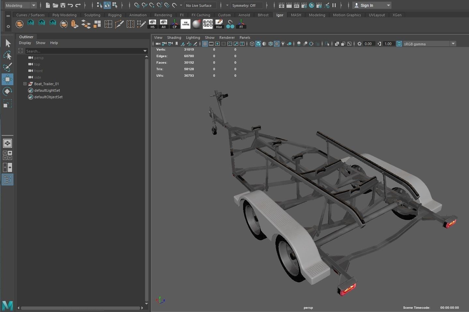Click the pause Viewport 2.0 icon
Screen dimensions: 469x312
tap(334, 5)
